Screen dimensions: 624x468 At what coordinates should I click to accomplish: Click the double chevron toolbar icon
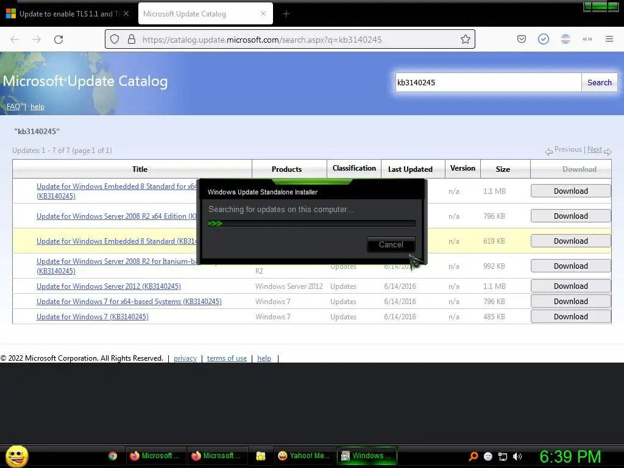pos(587,39)
